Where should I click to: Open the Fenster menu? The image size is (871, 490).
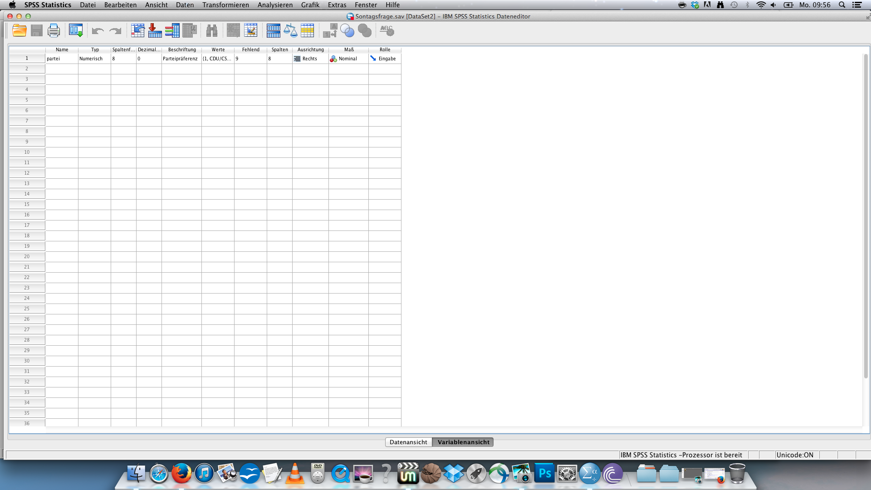(x=366, y=5)
